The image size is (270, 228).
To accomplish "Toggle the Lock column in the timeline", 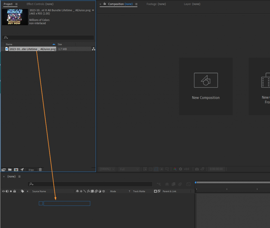I will [15, 191].
